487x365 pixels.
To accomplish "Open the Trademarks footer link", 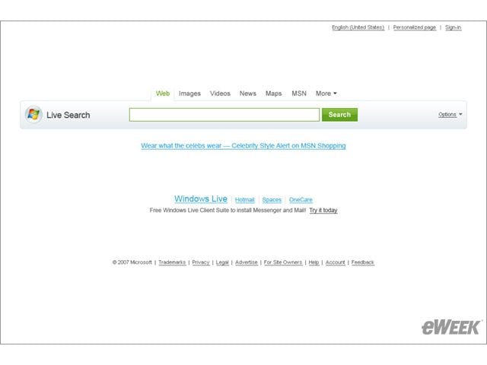I will [172, 262].
